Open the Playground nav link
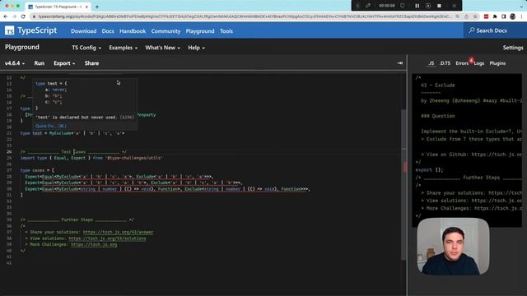This screenshot has width=527, height=296. pyautogui.click(x=200, y=31)
